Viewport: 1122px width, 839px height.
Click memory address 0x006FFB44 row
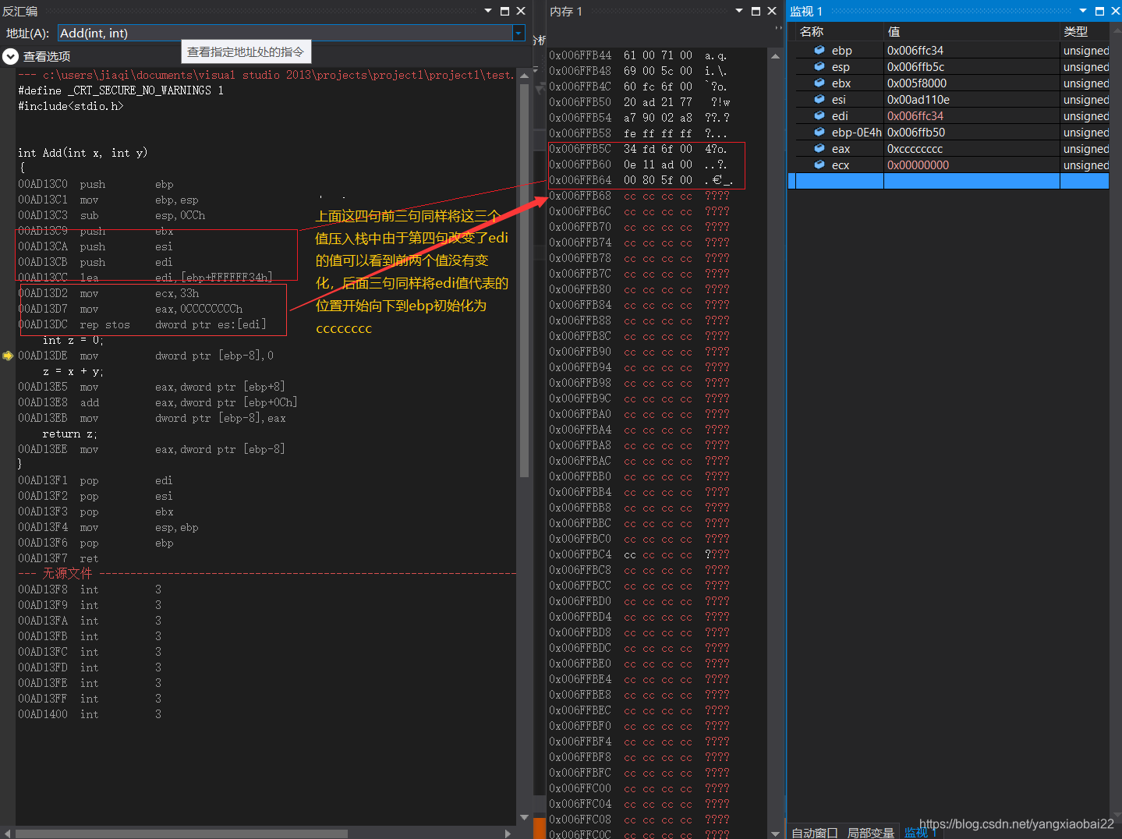coord(639,55)
